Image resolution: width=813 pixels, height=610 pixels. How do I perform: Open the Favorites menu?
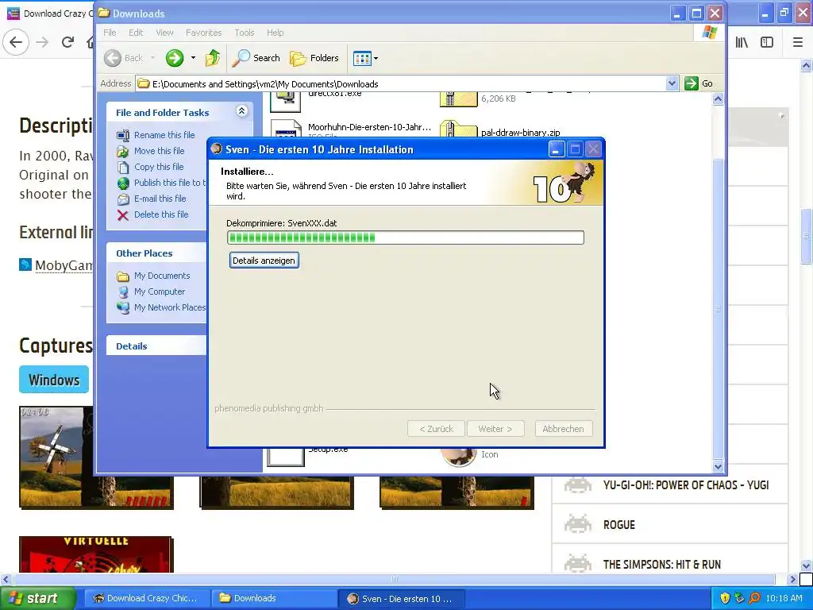[204, 33]
